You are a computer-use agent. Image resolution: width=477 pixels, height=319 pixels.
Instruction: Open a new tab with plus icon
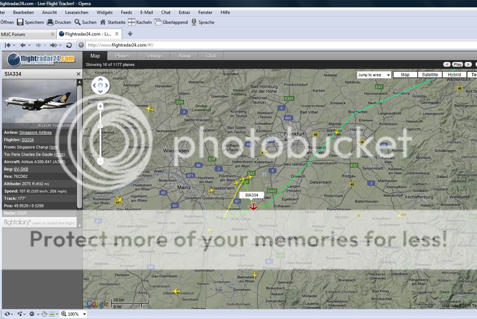pos(130,34)
